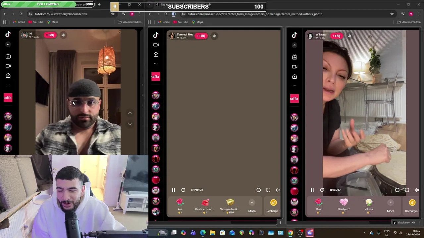Mute tab audio in tiktok.com overlay
The height and width of the screenshot is (238, 424).
(x=413, y=222)
